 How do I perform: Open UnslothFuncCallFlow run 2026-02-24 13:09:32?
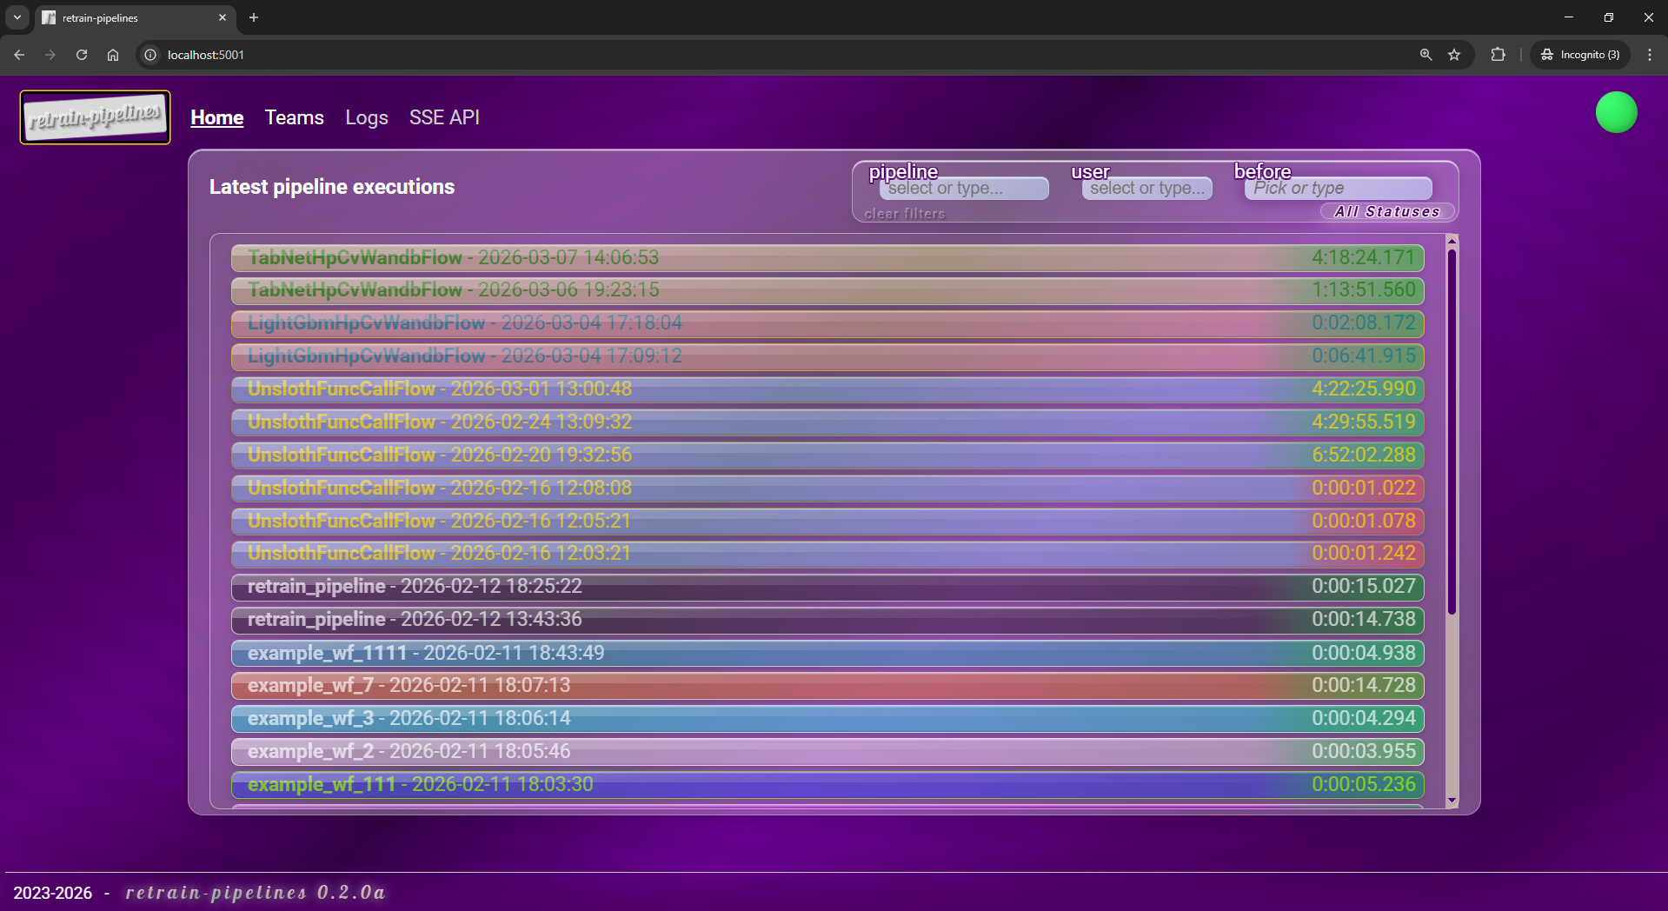(827, 422)
